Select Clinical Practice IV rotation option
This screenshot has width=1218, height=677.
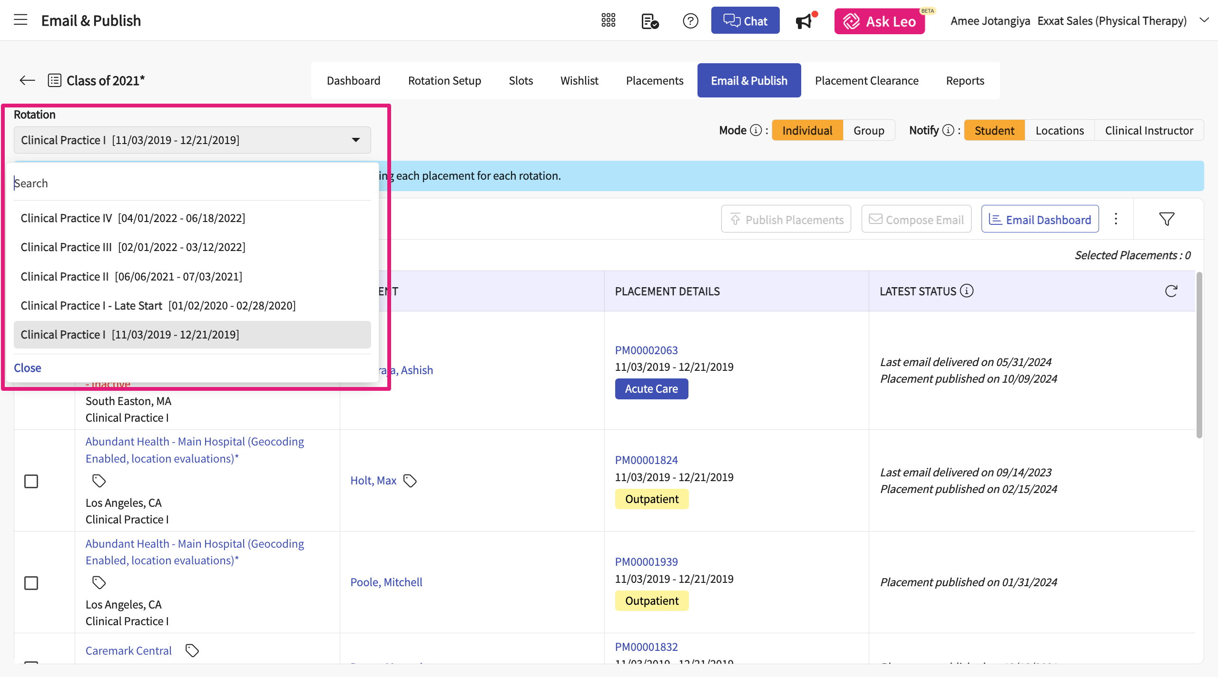click(x=133, y=218)
